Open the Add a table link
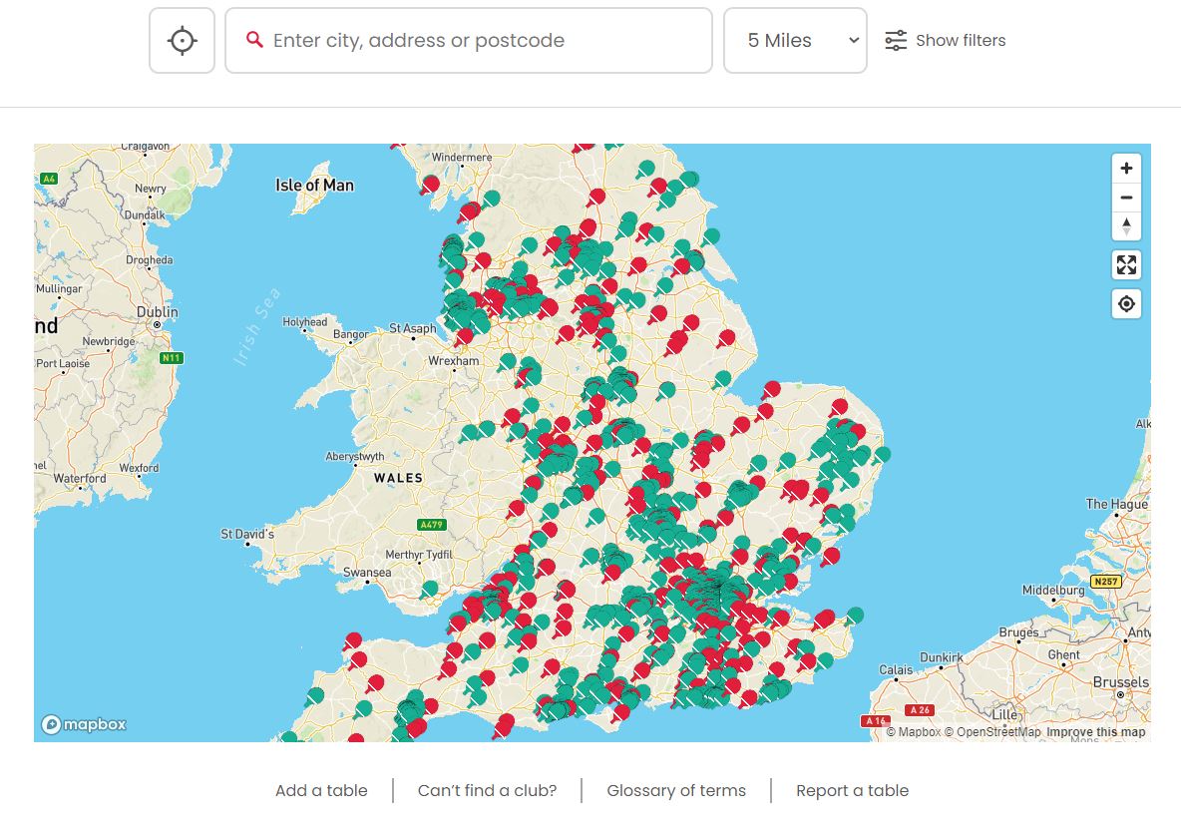The width and height of the screenshot is (1181, 830). (x=321, y=791)
